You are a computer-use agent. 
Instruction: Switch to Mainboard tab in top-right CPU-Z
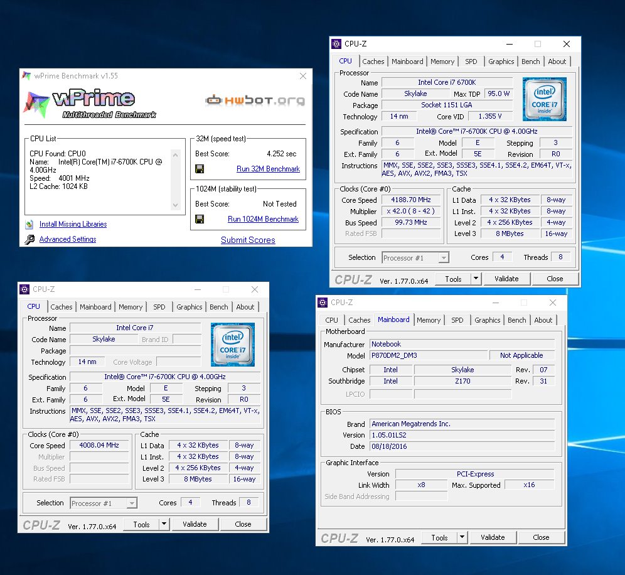407,62
